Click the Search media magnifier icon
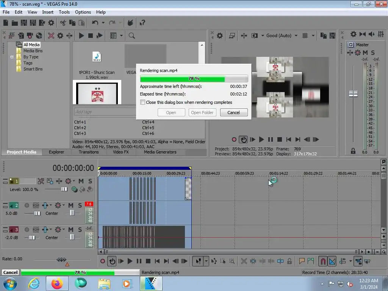Image resolution: width=388 pixels, height=291 pixels. coord(131,36)
